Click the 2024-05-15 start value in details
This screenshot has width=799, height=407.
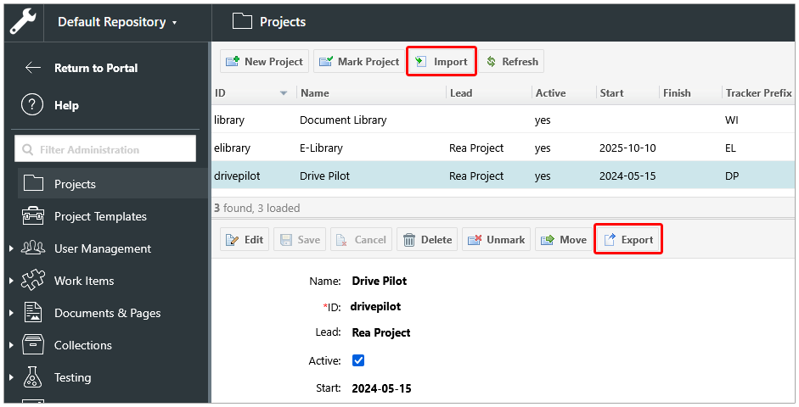coord(381,388)
